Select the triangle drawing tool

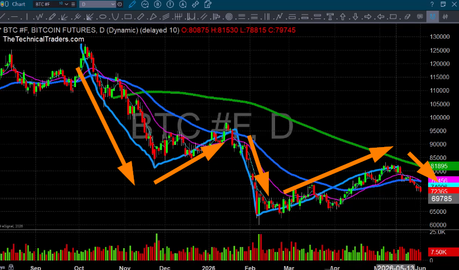(x=153, y=17)
